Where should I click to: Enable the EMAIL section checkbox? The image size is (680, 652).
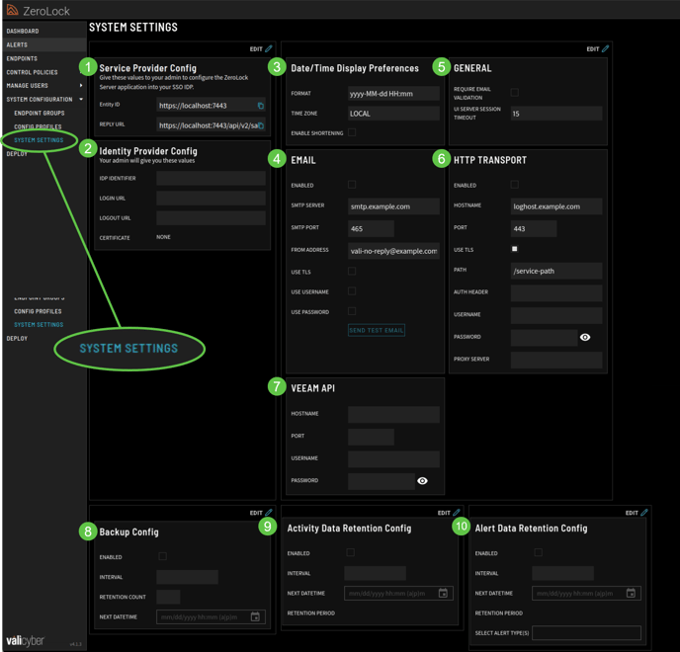coord(352,185)
